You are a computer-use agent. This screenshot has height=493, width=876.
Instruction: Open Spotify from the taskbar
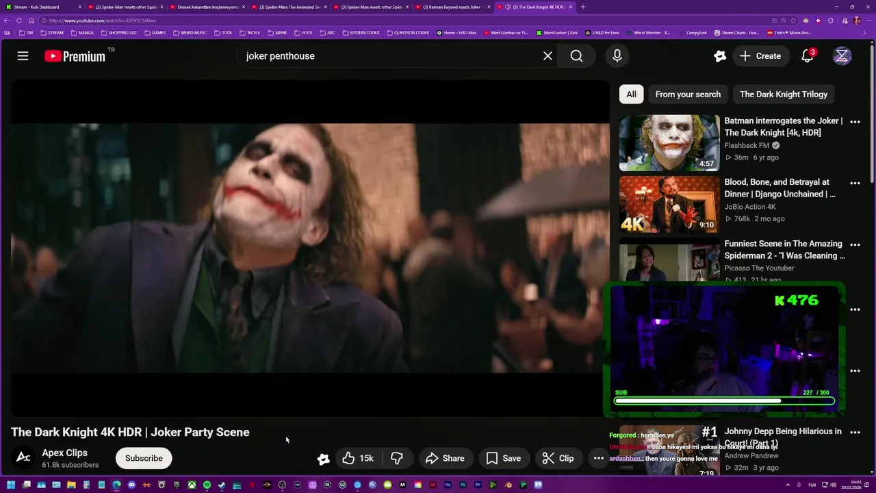tap(207, 485)
